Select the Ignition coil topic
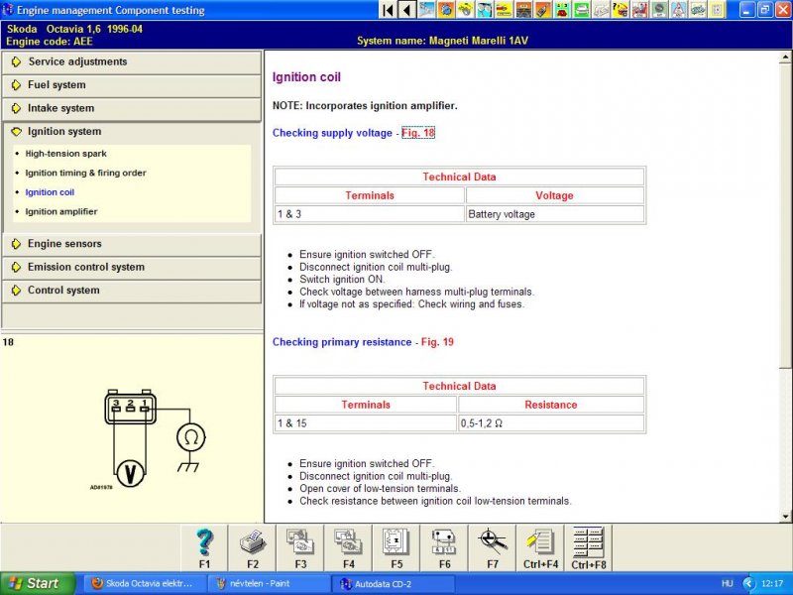 [50, 192]
